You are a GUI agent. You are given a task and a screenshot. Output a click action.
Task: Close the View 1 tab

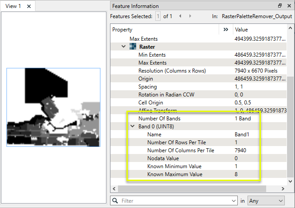click(29, 7)
